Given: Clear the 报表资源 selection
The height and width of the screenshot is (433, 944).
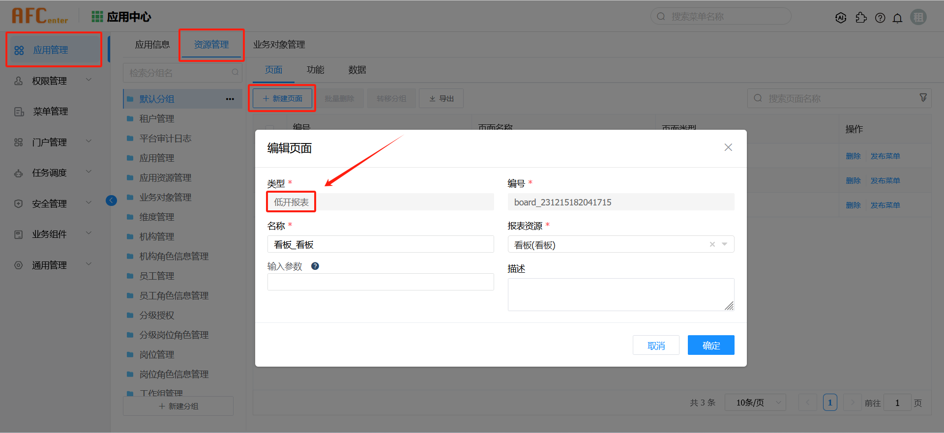Looking at the screenshot, I should pos(712,244).
